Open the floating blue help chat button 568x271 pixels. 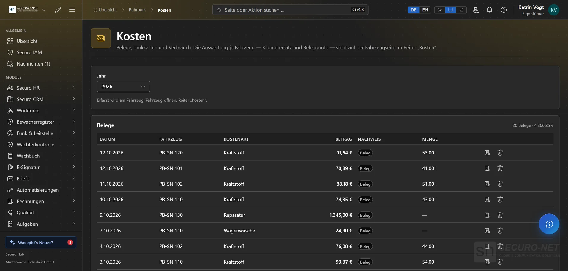[x=549, y=224]
